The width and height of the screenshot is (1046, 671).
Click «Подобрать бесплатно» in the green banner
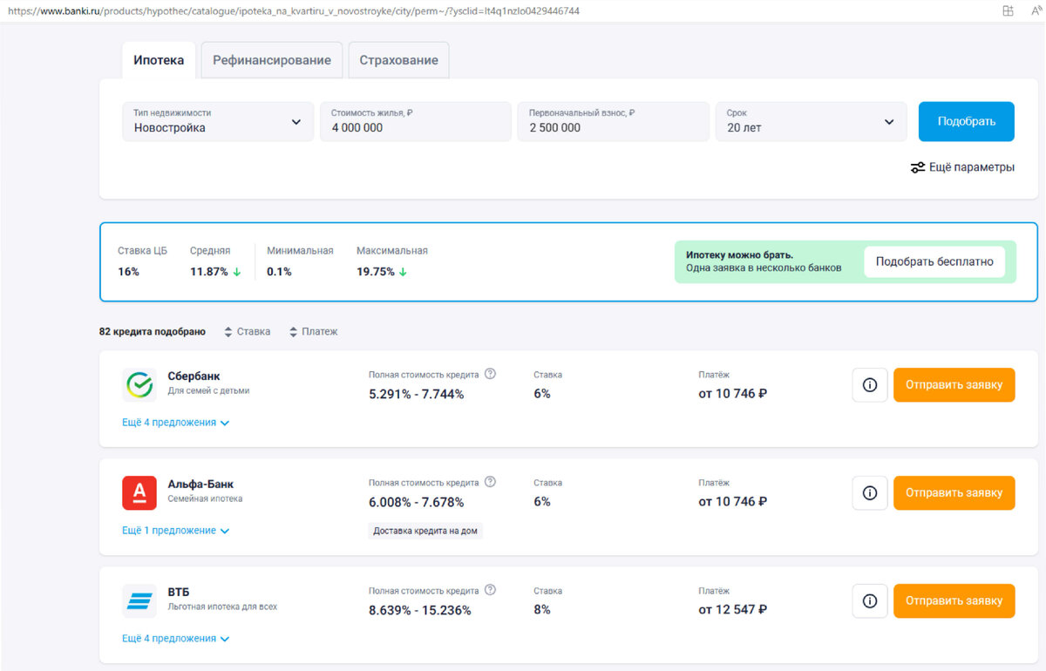tap(934, 261)
